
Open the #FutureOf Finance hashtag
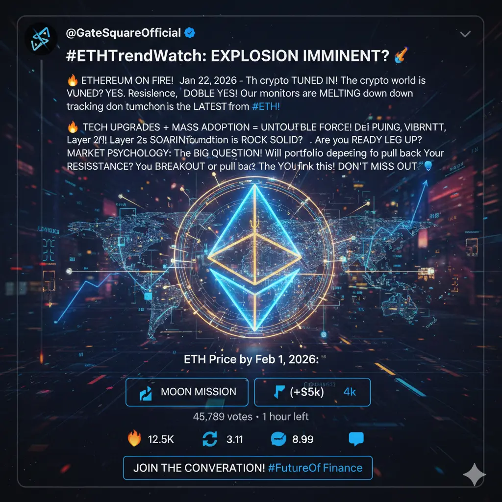pyautogui.click(x=315, y=468)
